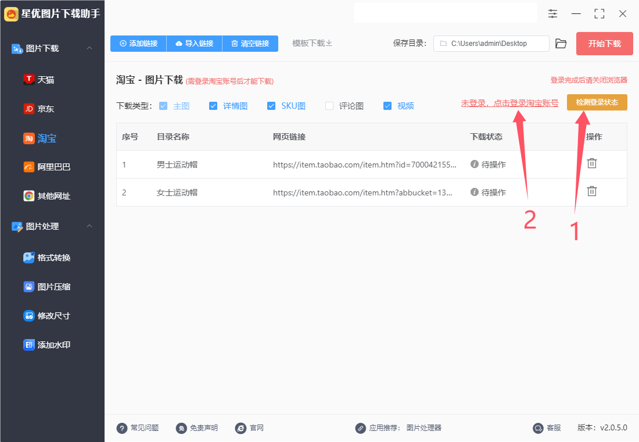Image resolution: width=639 pixels, height=442 pixels.
Task: Click the first row's taobao item URL
Action: 365,165
